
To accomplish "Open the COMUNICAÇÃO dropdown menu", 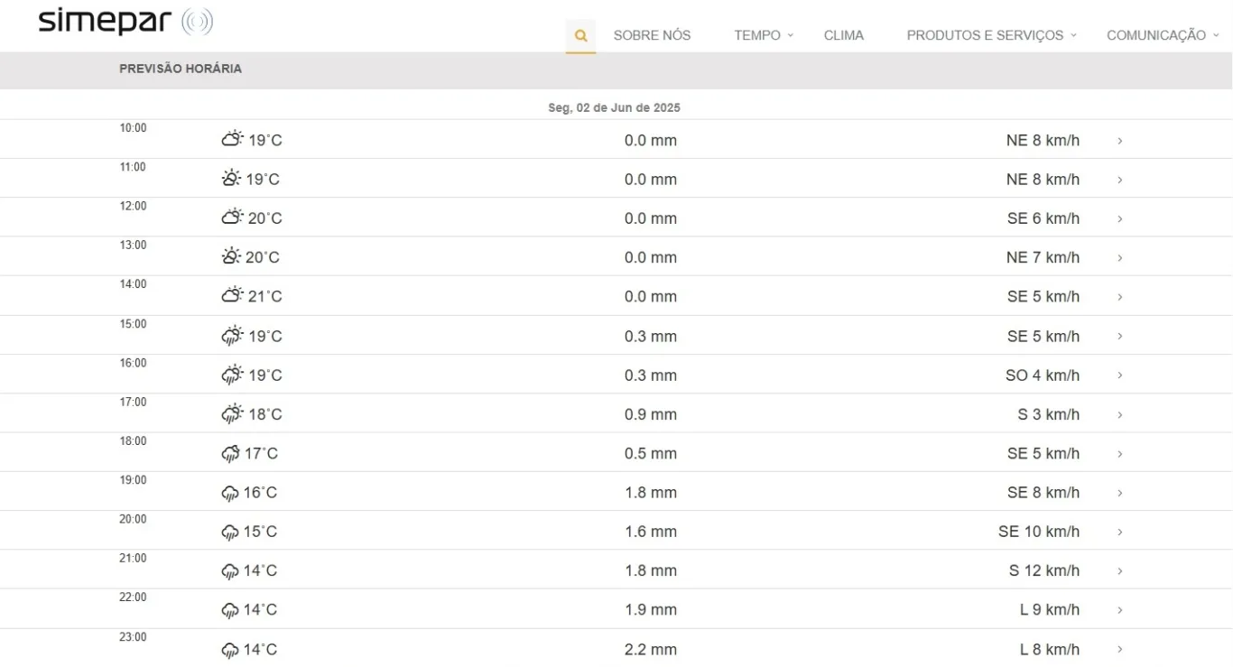I will pyautogui.click(x=1163, y=35).
